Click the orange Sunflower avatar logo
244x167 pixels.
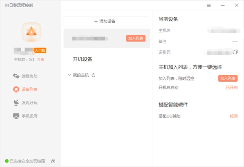point(30,32)
